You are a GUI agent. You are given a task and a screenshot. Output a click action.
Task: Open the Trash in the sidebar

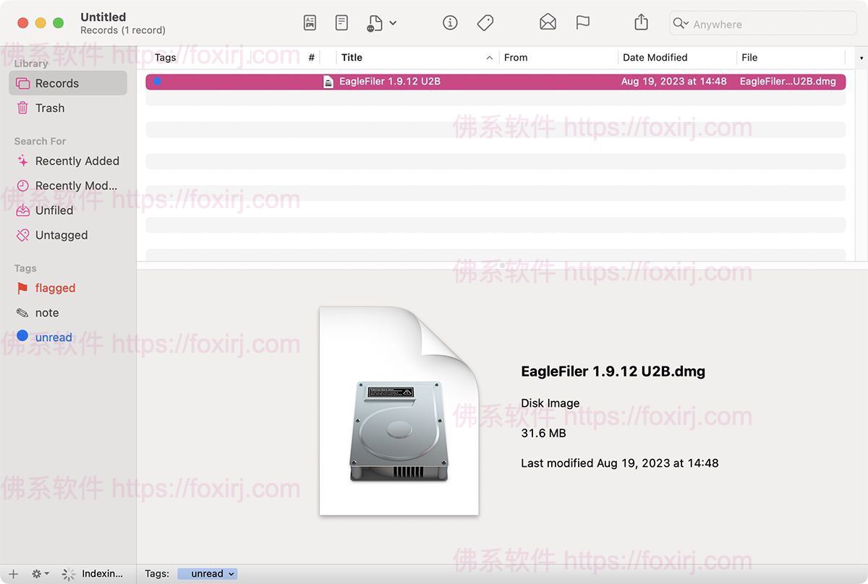[50, 108]
